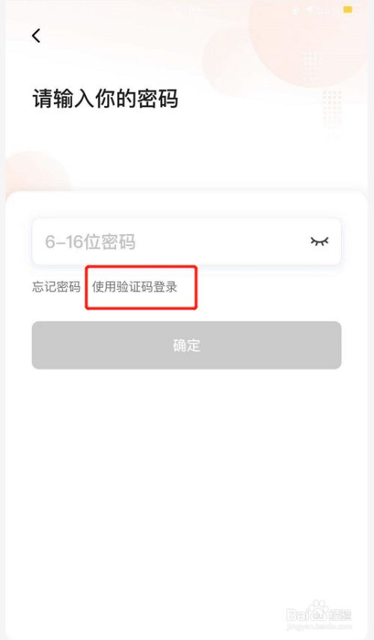Select the text 忘记密码 below the field
This screenshot has width=374, height=640.
point(56,287)
